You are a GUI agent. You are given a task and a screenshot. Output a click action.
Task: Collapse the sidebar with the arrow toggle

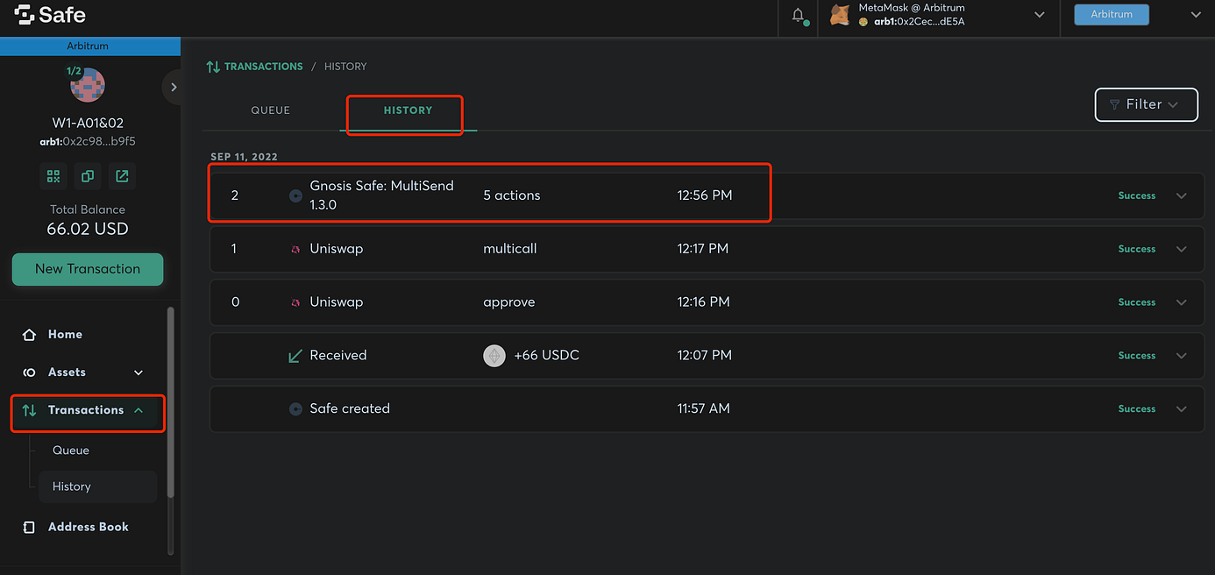[x=174, y=87]
